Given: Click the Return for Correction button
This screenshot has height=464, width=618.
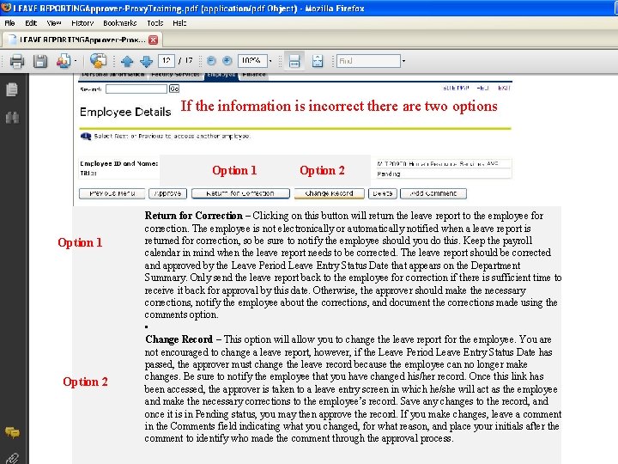Looking at the screenshot, I should point(240,193).
